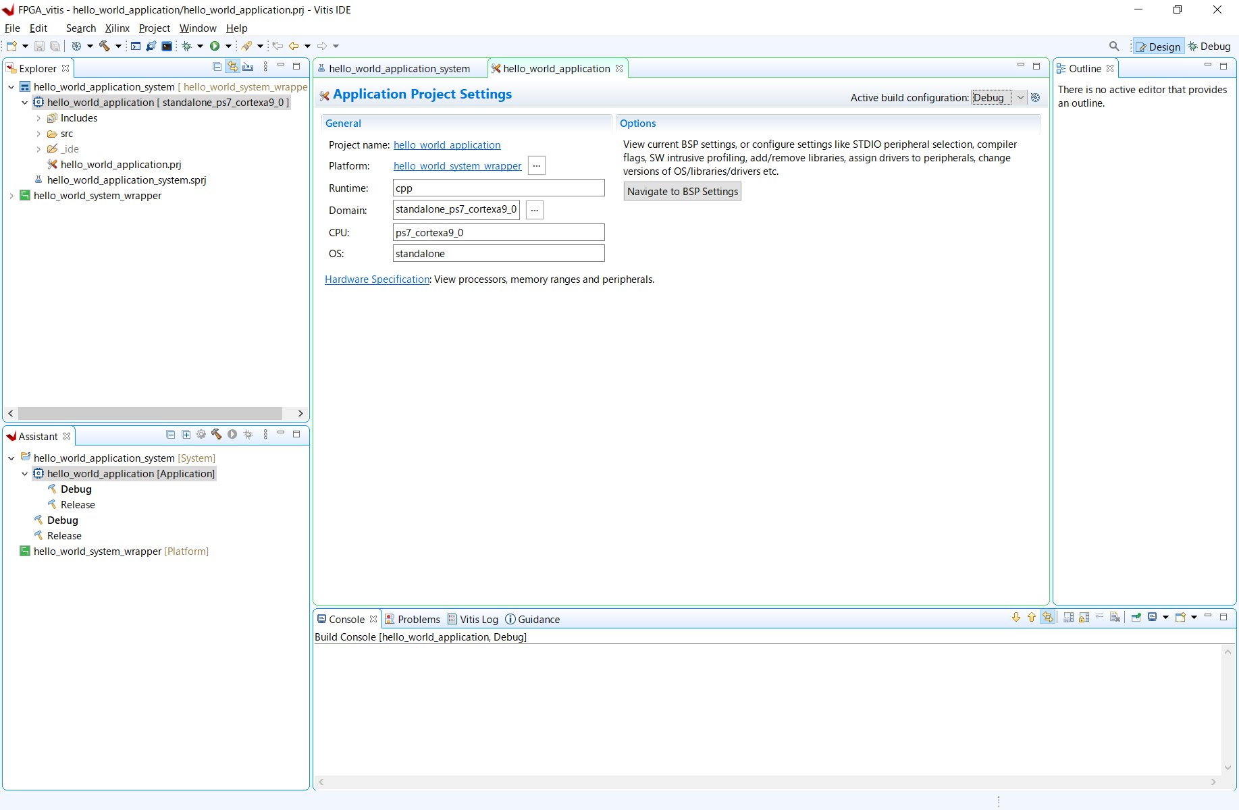This screenshot has height=810, width=1239.
Task: Click the green Run launch icon
Action: (215, 46)
